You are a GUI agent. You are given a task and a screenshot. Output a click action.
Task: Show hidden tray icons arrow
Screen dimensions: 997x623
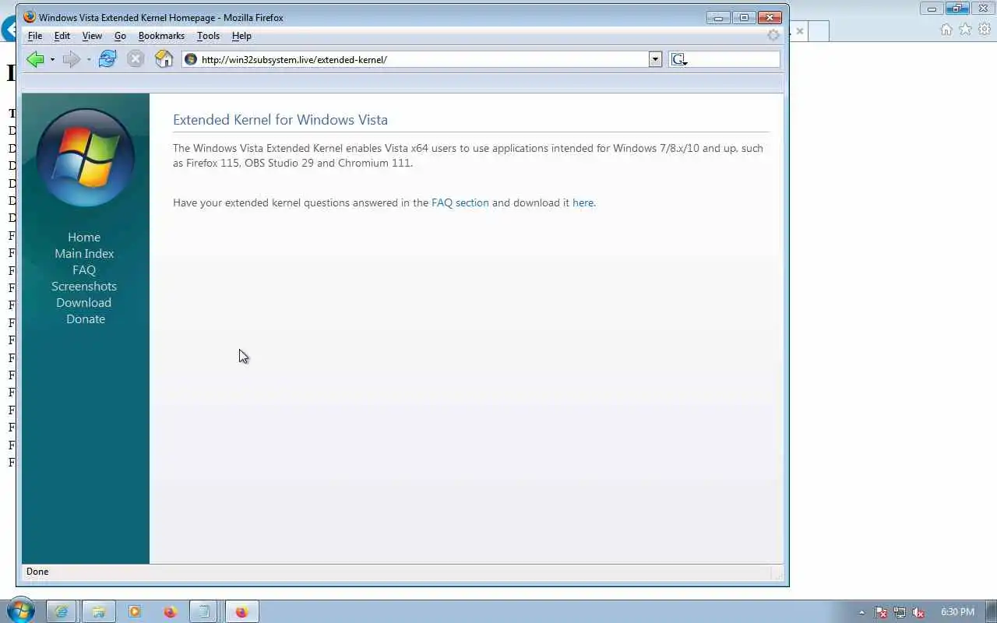(x=861, y=612)
